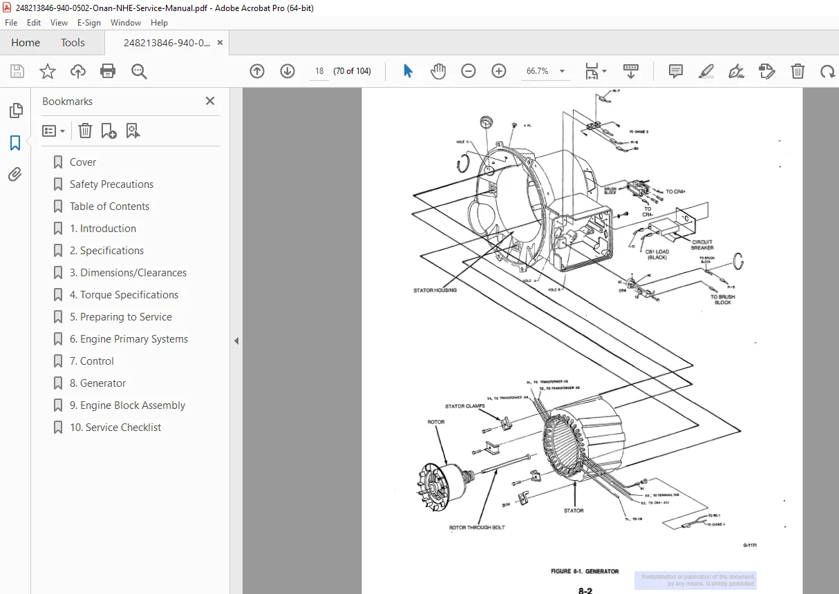Open the 4. Torque Specifications bookmark
The image size is (839, 594).
point(124,295)
